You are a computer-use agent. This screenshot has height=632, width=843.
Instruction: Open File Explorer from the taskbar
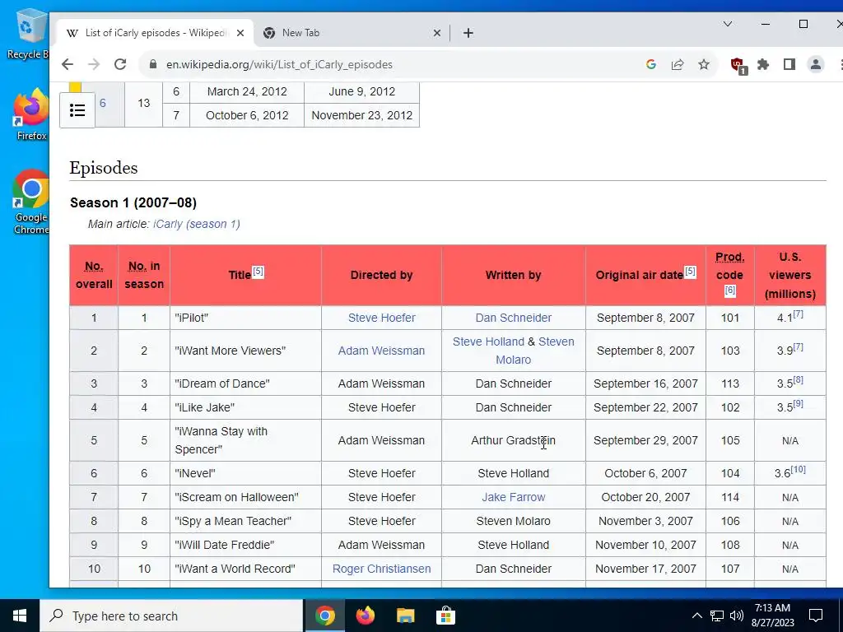coord(405,616)
